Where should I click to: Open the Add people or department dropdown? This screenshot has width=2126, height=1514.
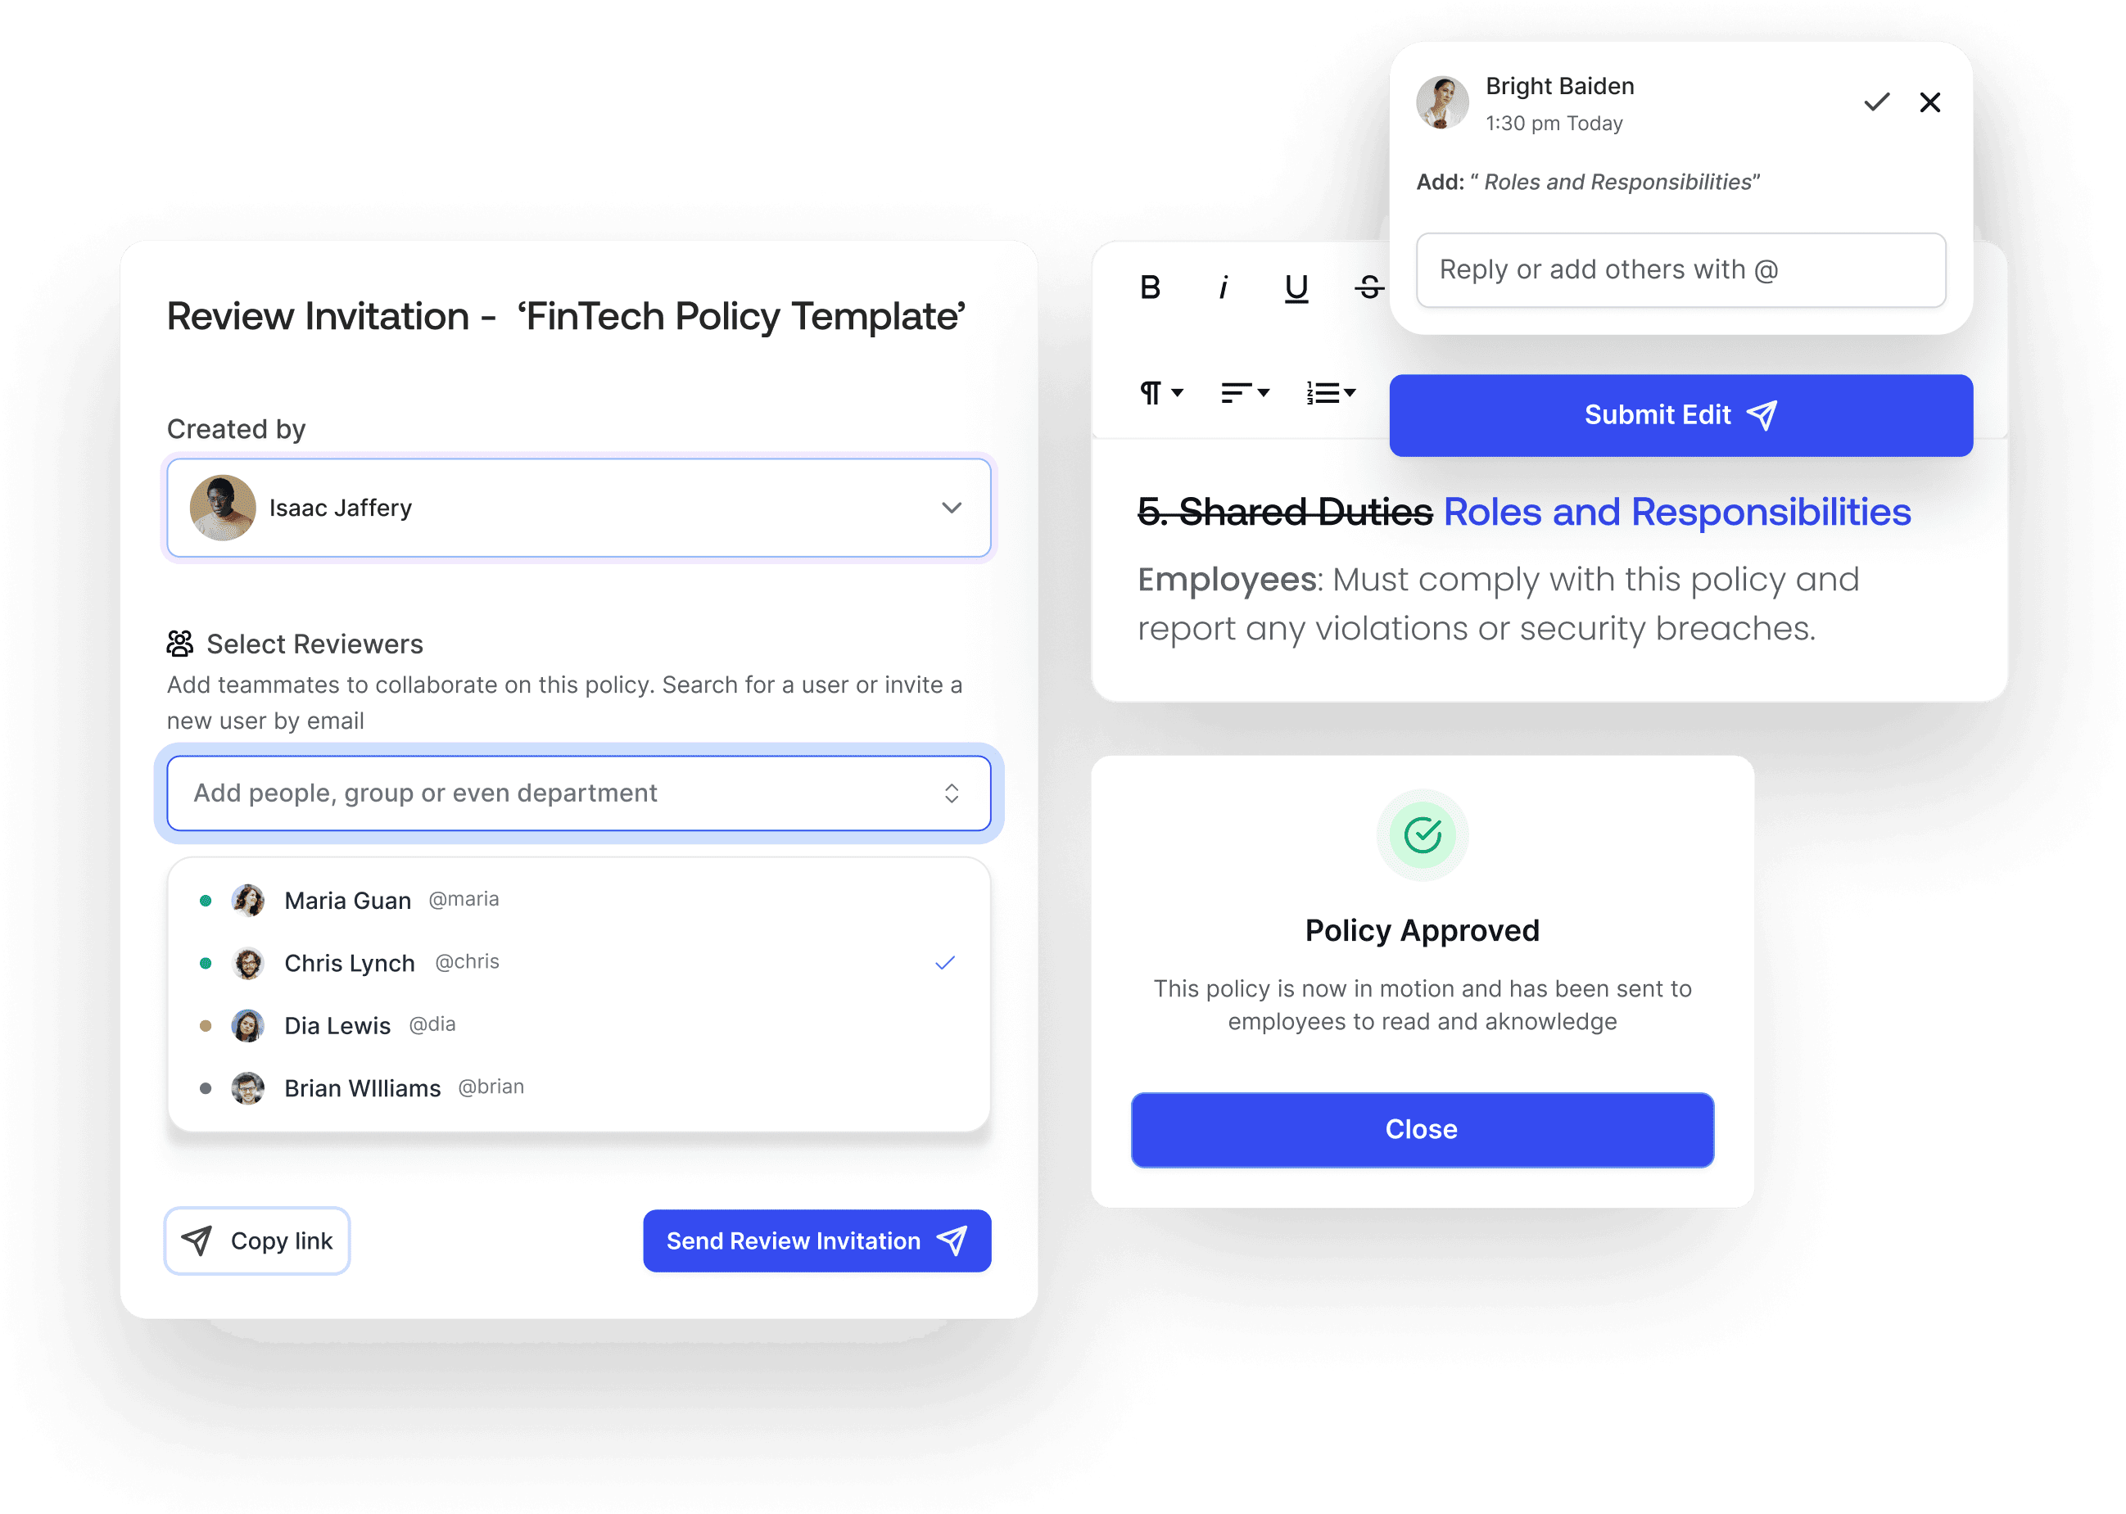pyautogui.click(x=581, y=793)
